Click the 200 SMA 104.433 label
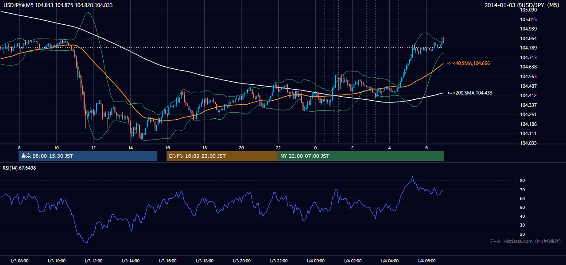566x265 pixels. point(470,93)
